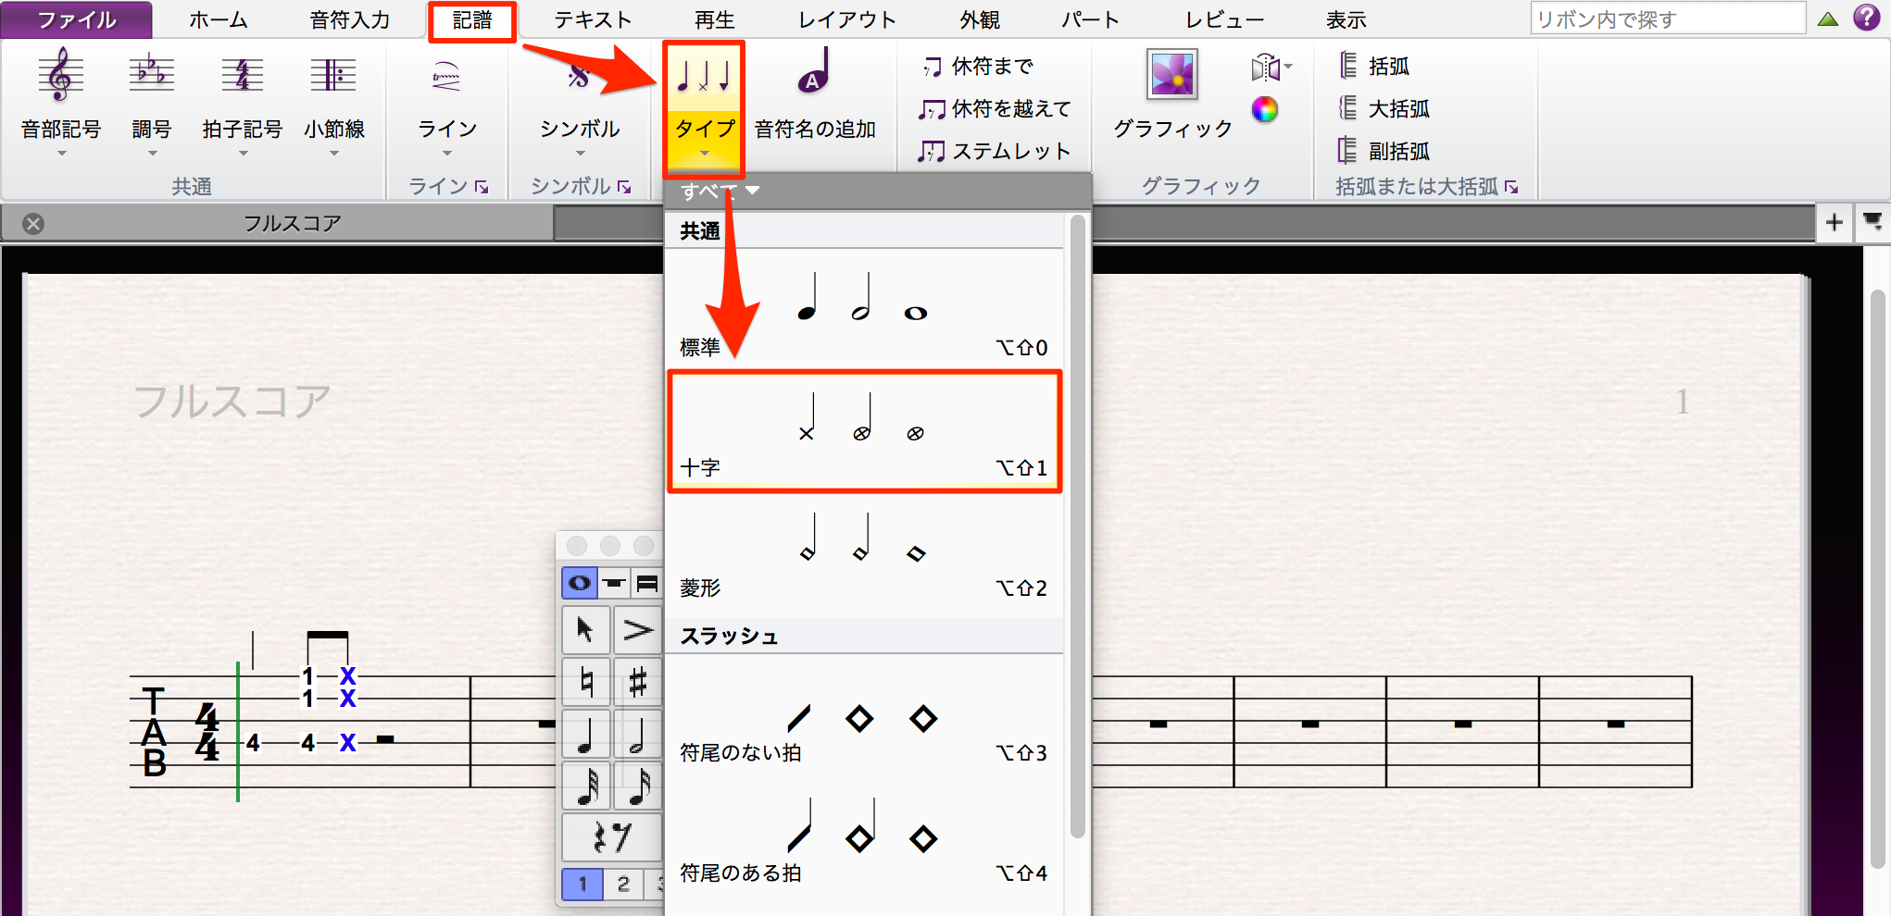The image size is (1891, 916).
Task: Click the 休符を越えて beam option
Action: pos(995,109)
